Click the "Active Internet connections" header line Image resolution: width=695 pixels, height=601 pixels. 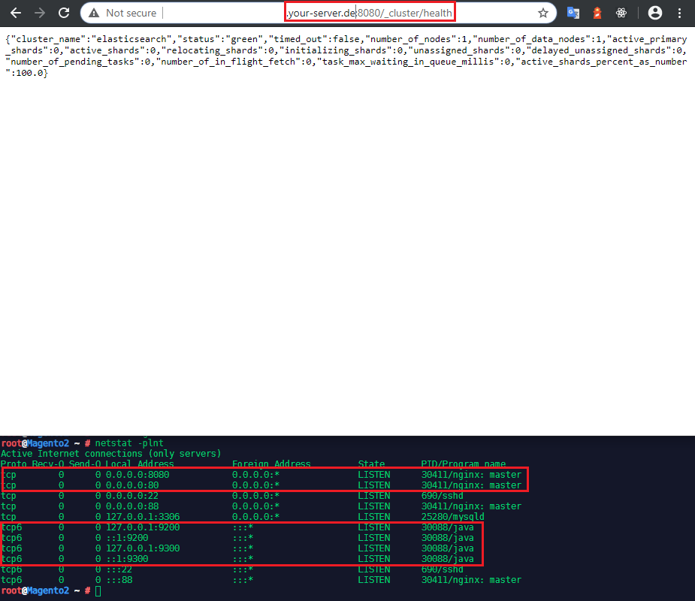110,454
